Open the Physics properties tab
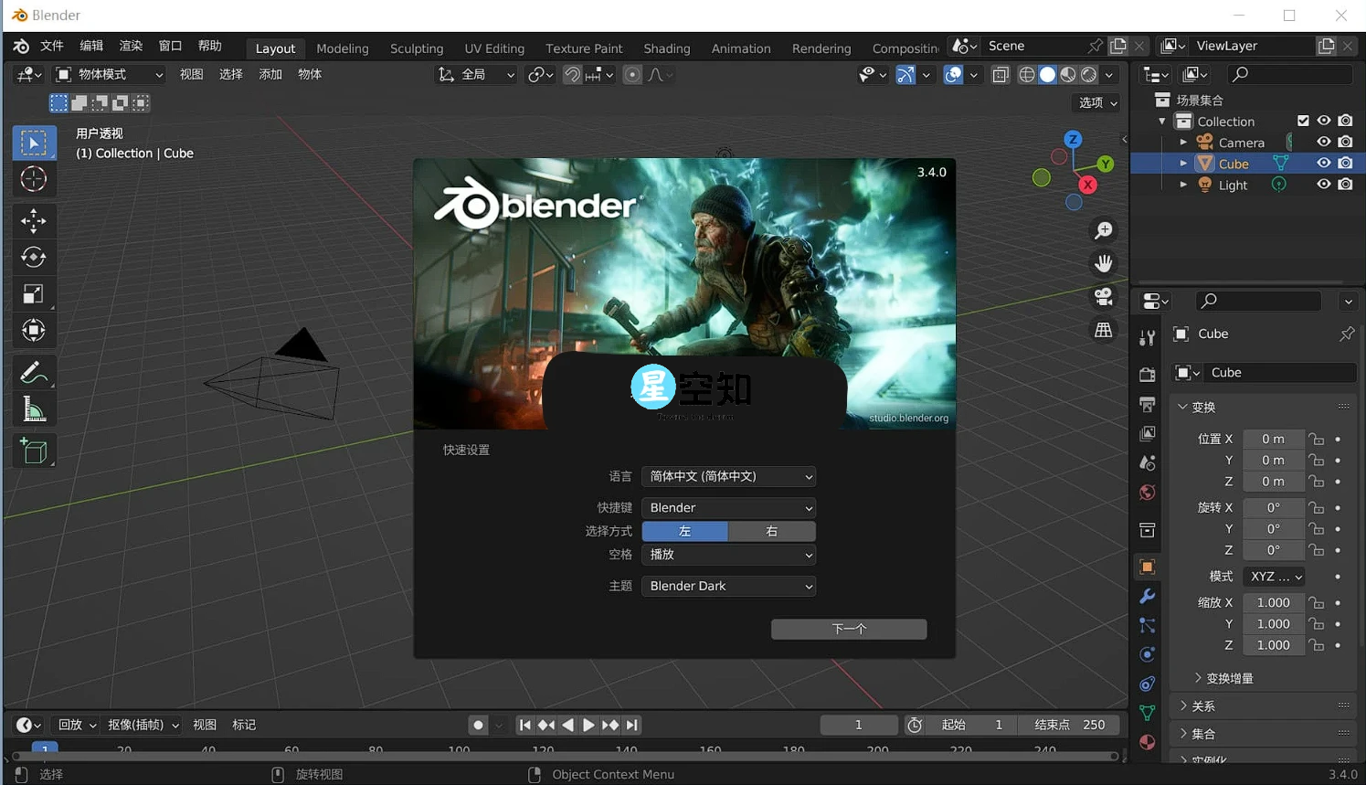This screenshot has width=1366, height=785. (x=1148, y=654)
